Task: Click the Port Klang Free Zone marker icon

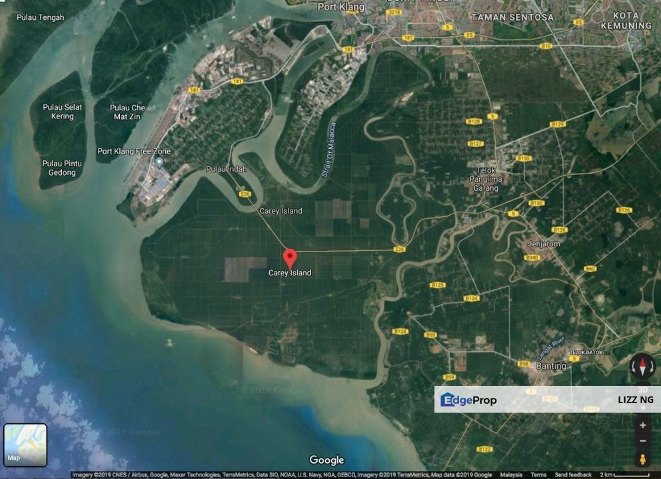Action: click(159, 162)
